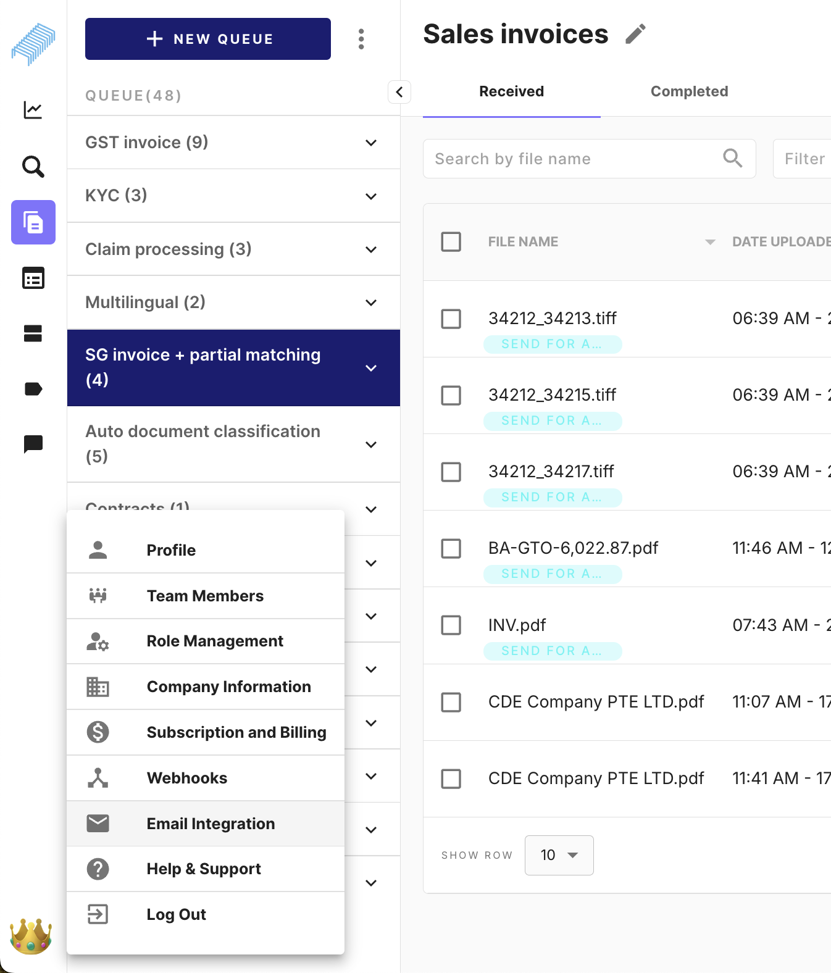831x973 pixels.
Task: Sort by the FILE NAME column arrow
Action: pyautogui.click(x=710, y=242)
